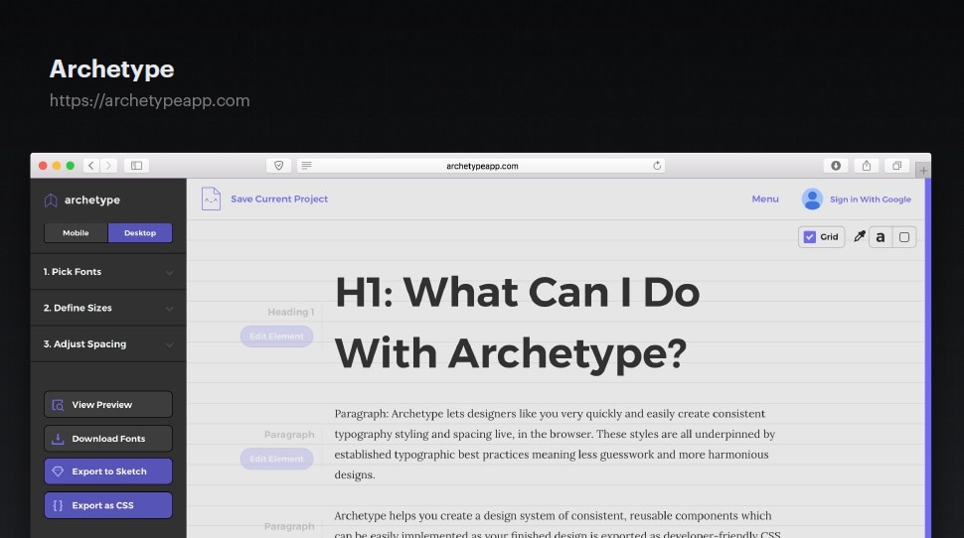The image size is (964, 538).
Task: Click Sign in With Google
Action: [870, 199]
